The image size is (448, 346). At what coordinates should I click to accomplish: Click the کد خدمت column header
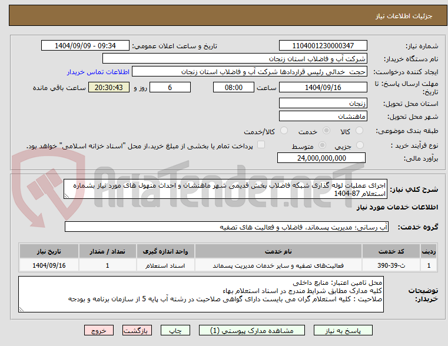(391, 251)
